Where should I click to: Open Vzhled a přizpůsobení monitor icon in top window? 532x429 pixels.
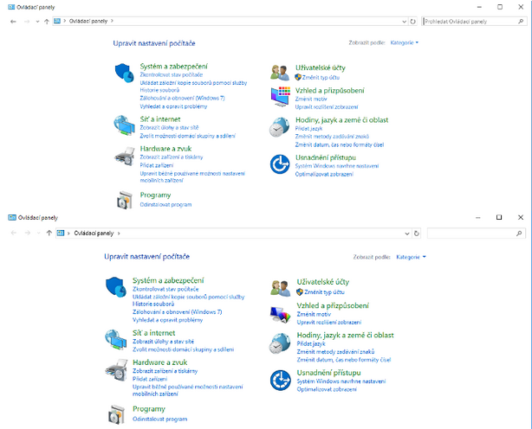click(280, 97)
